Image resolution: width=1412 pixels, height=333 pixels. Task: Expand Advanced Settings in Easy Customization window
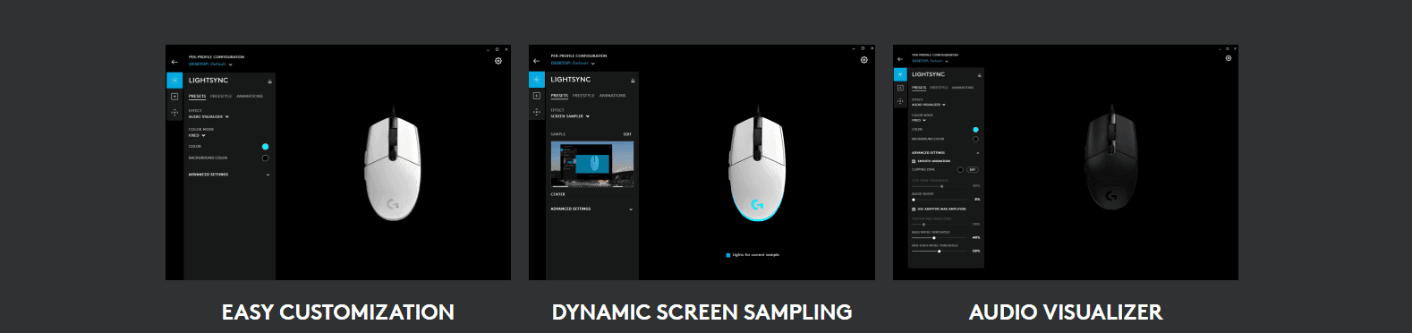229,175
